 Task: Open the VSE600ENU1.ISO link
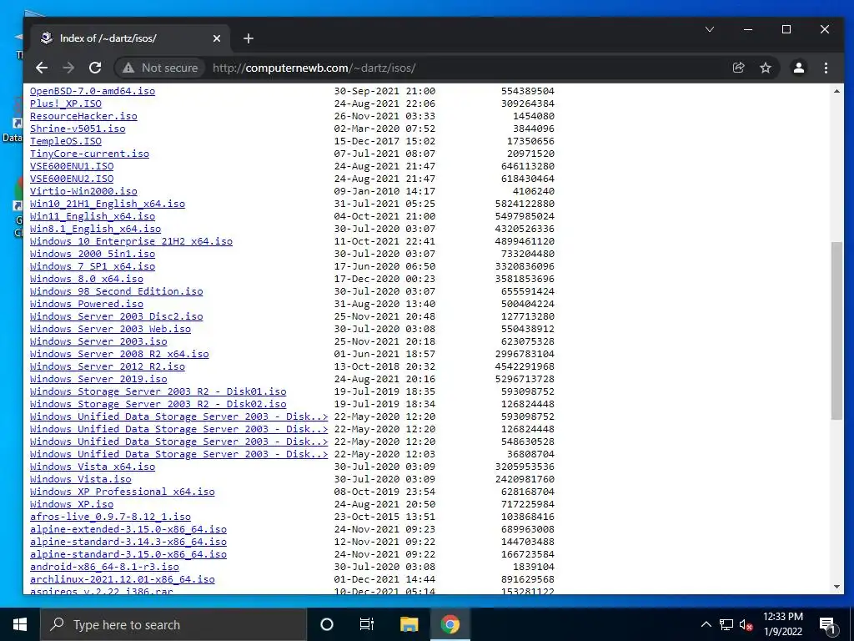tap(72, 166)
